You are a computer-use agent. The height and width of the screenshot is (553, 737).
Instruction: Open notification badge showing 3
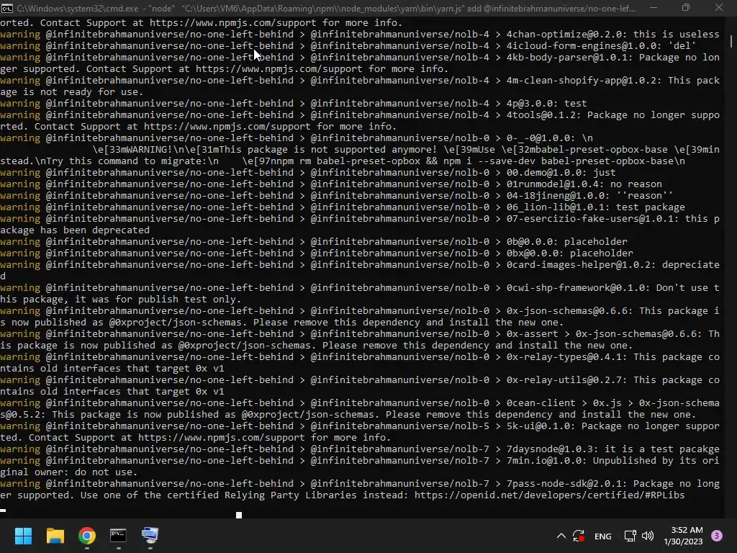click(717, 536)
